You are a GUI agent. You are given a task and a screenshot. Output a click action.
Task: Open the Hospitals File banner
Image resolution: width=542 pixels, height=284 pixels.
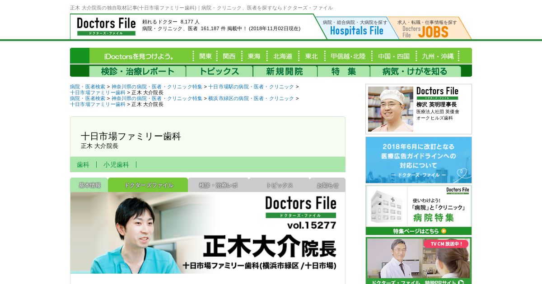(x=355, y=28)
